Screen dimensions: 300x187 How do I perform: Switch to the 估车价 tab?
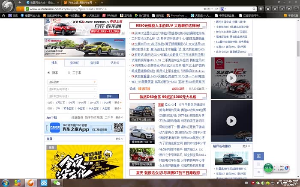tap(114, 62)
